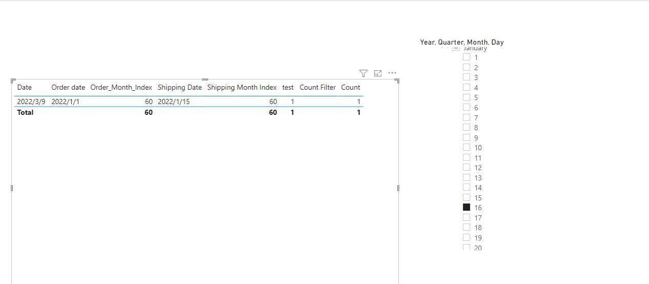The height and width of the screenshot is (284, 649).
Task: Sort by the Order_Month_Index column header
Action: (x=121, y=88)
